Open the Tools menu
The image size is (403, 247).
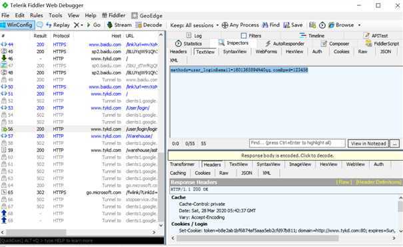[x=55, y=15]
